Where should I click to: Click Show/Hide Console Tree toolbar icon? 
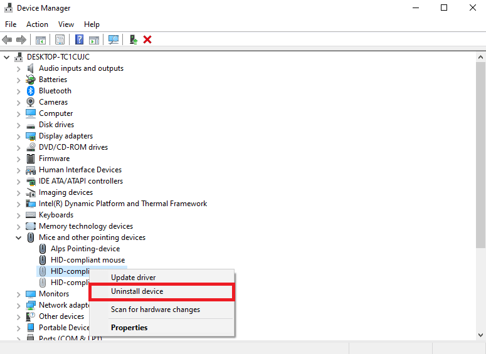tap(41, 39)
